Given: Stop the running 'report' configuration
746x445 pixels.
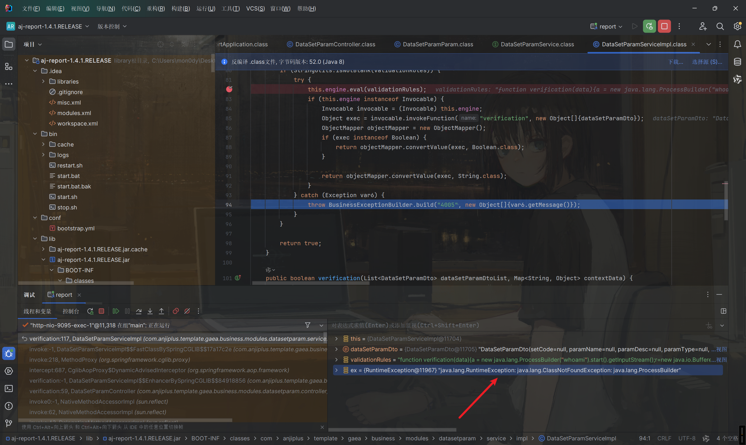Looking at the screenshot, I should (x=664, y=27).
